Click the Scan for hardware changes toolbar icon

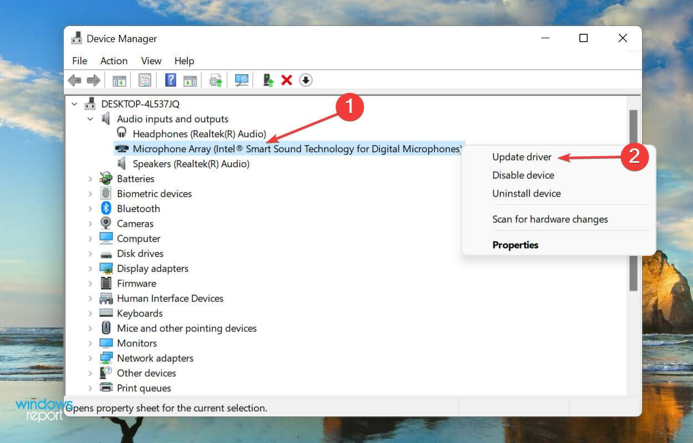click(x=241, y=80)
